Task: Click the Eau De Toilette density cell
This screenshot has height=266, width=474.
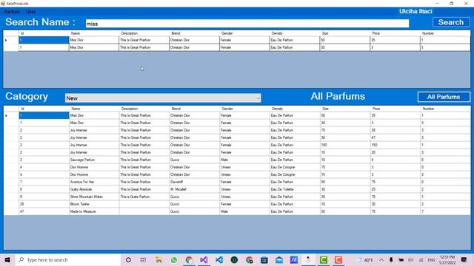Action: click(295, 189)
